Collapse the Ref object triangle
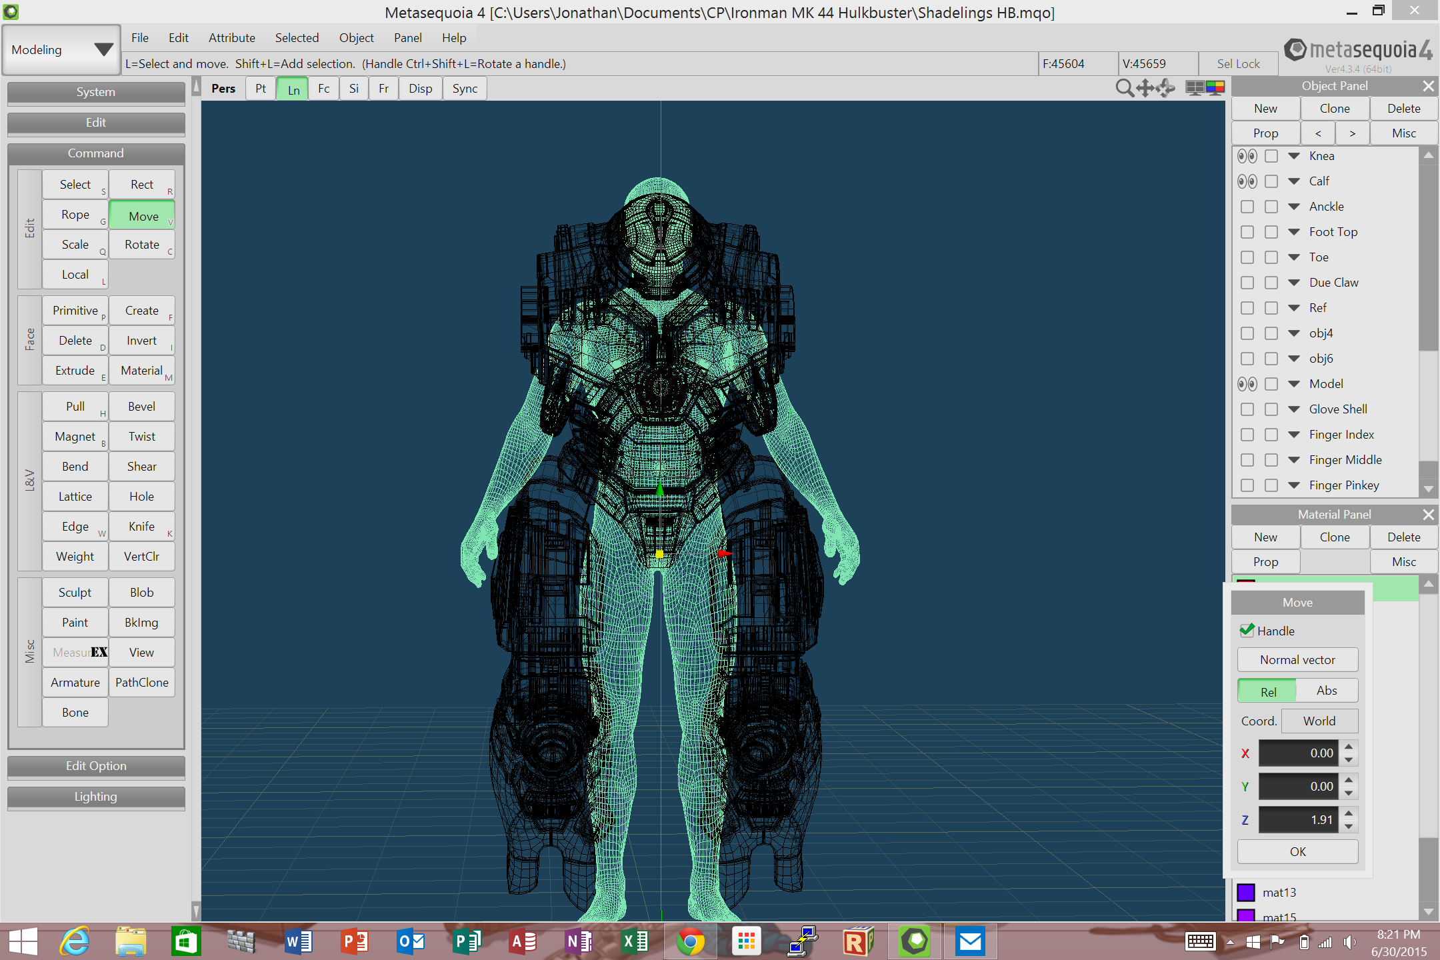This screenshot has height=960, width=1440. (1294, 308)
